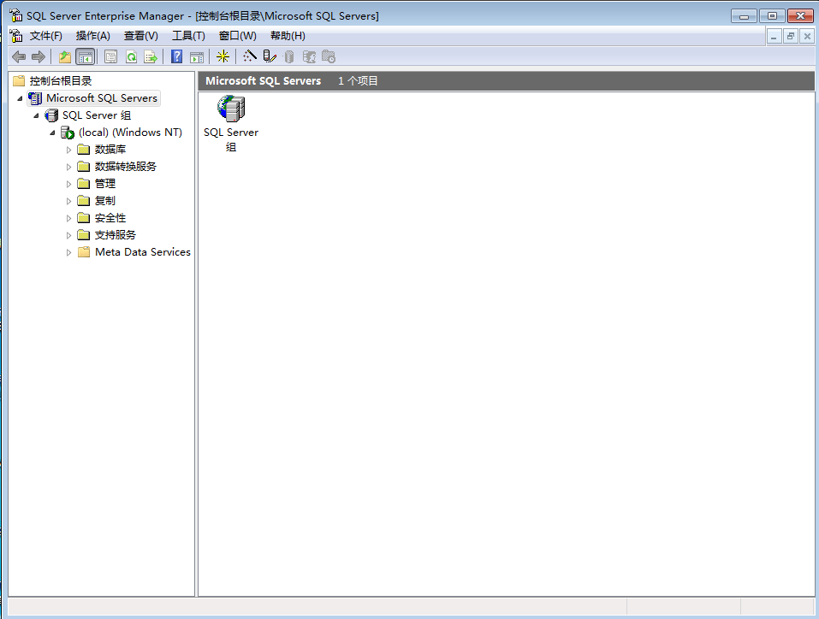Open the Properties toolbar icon
This screenshot has width=819, height=619.
click(110, 56)
